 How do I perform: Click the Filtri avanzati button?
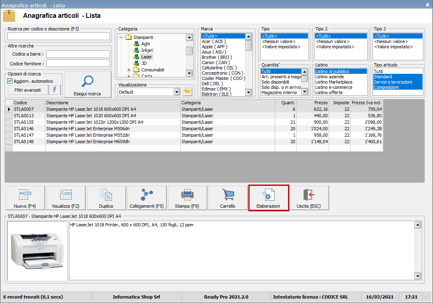pos(28,90)
